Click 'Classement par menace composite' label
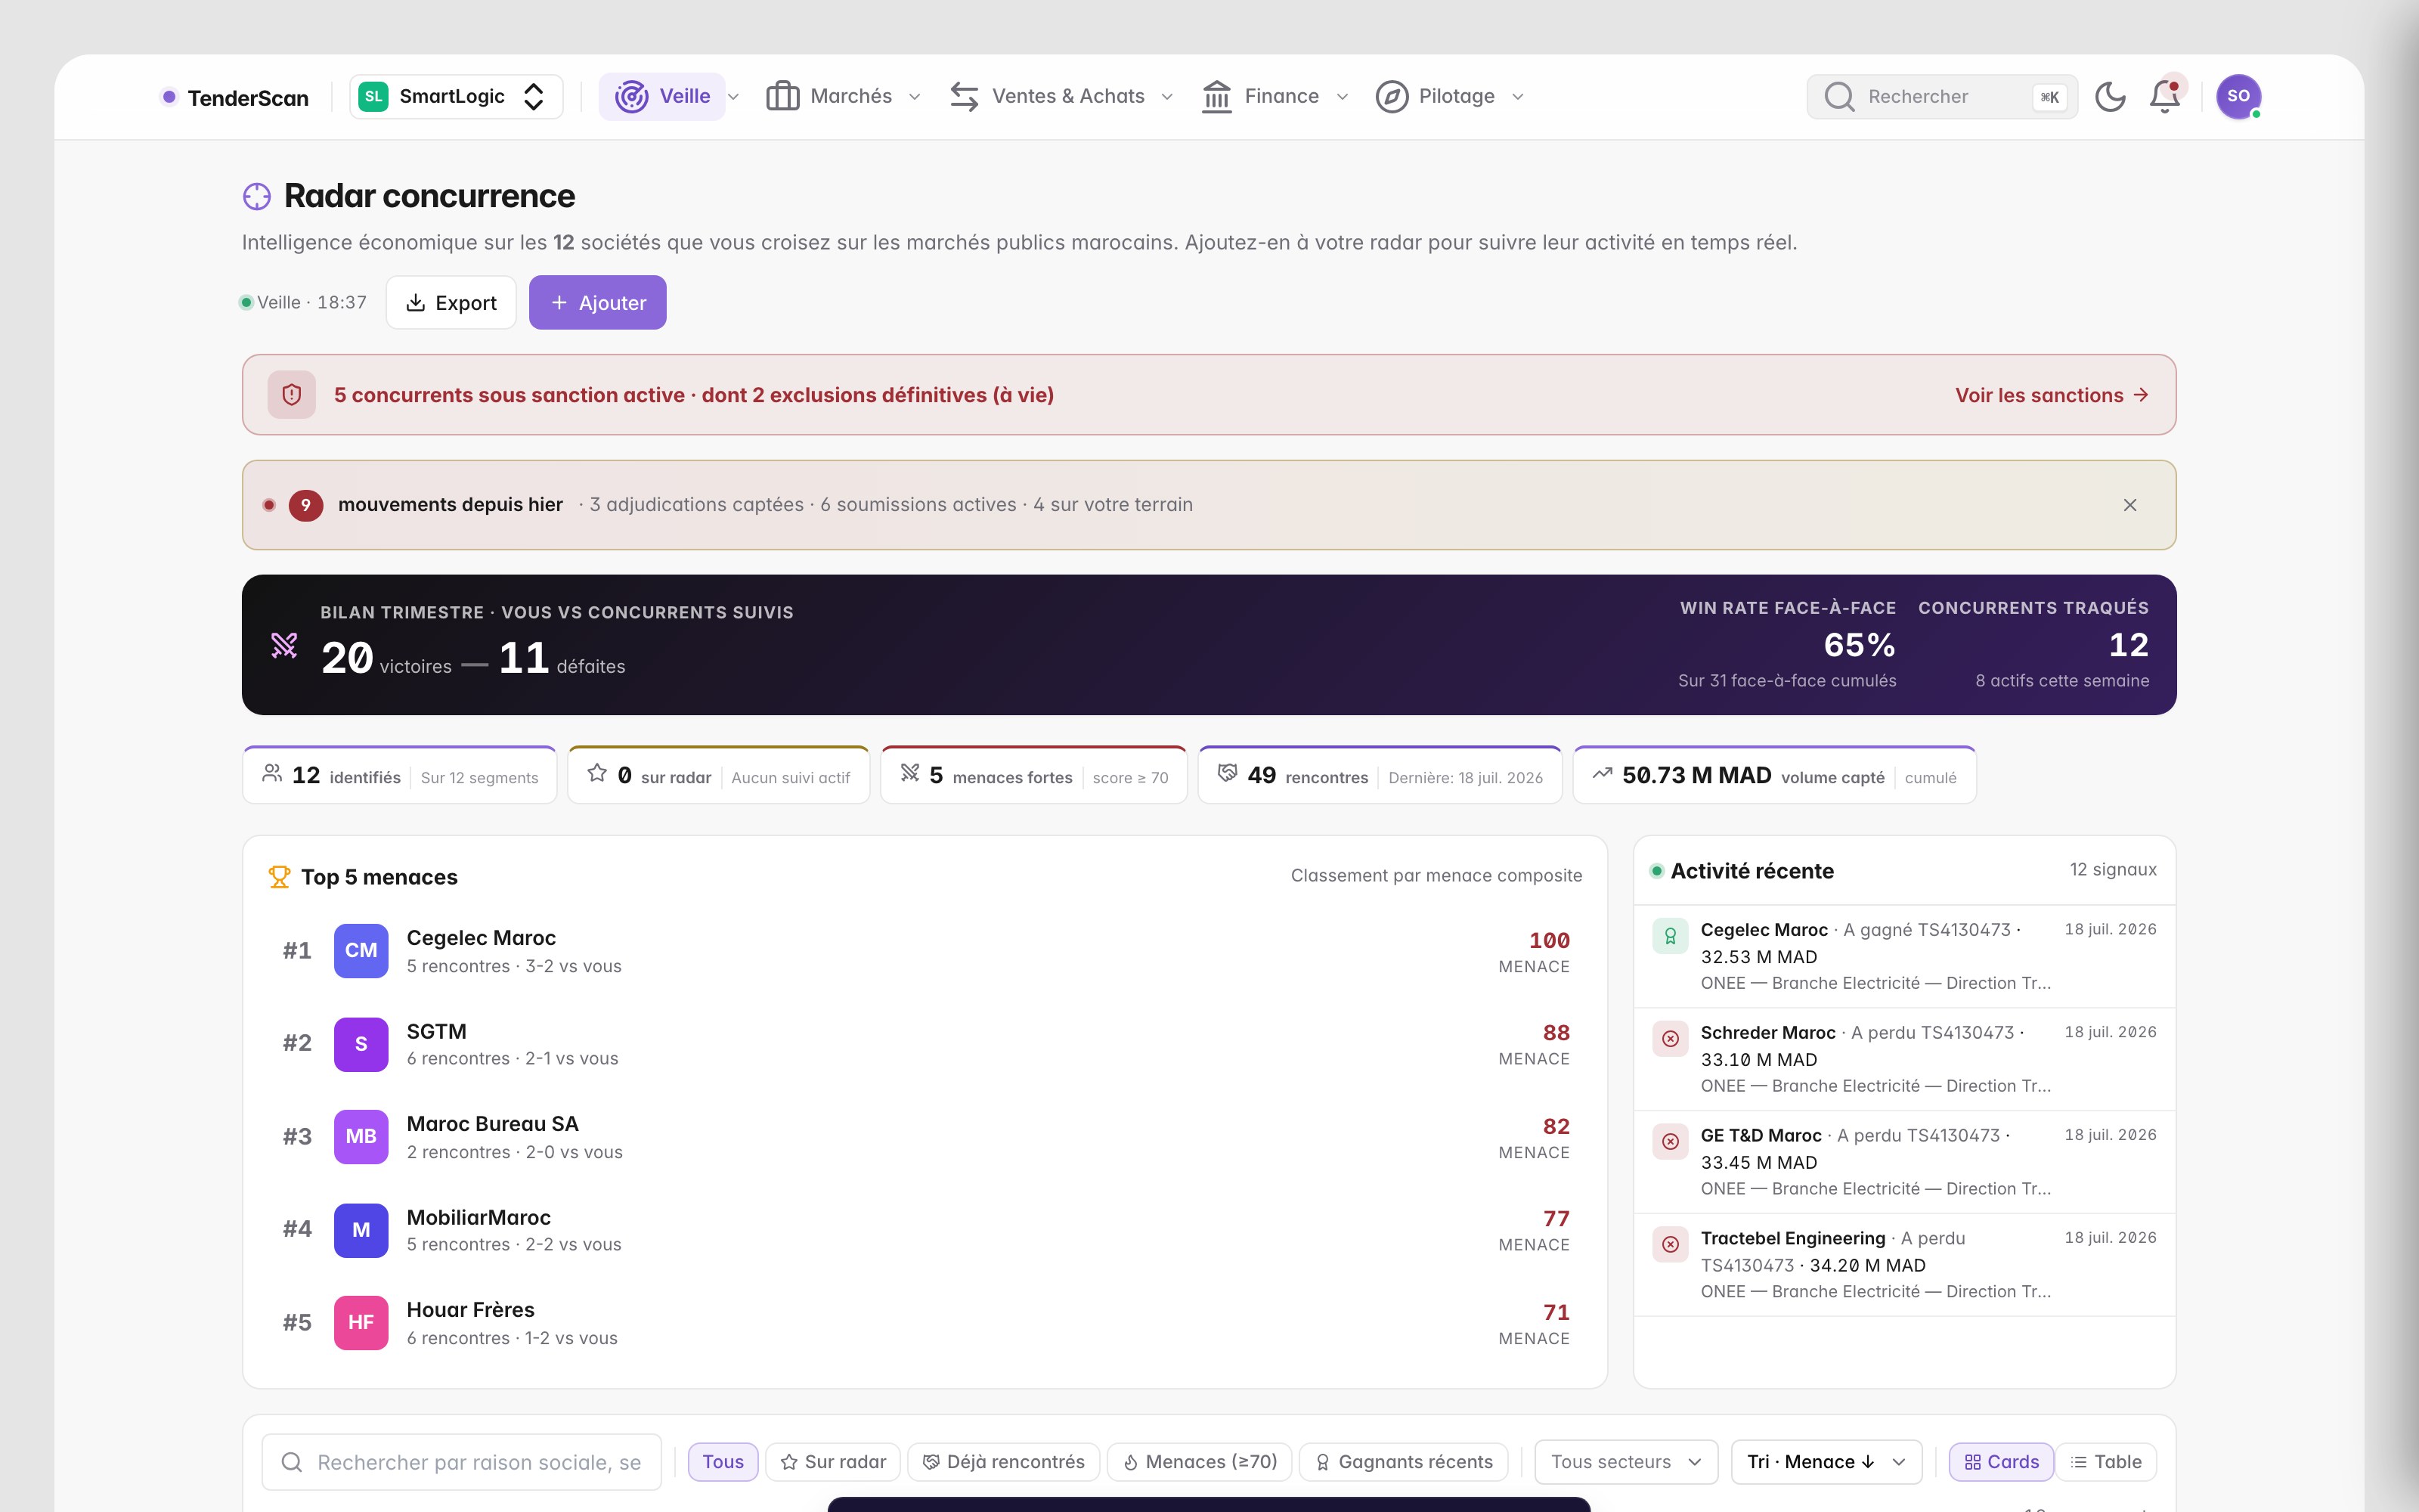This screenshot has height=1512, width=2419. tap(1436, 876)
